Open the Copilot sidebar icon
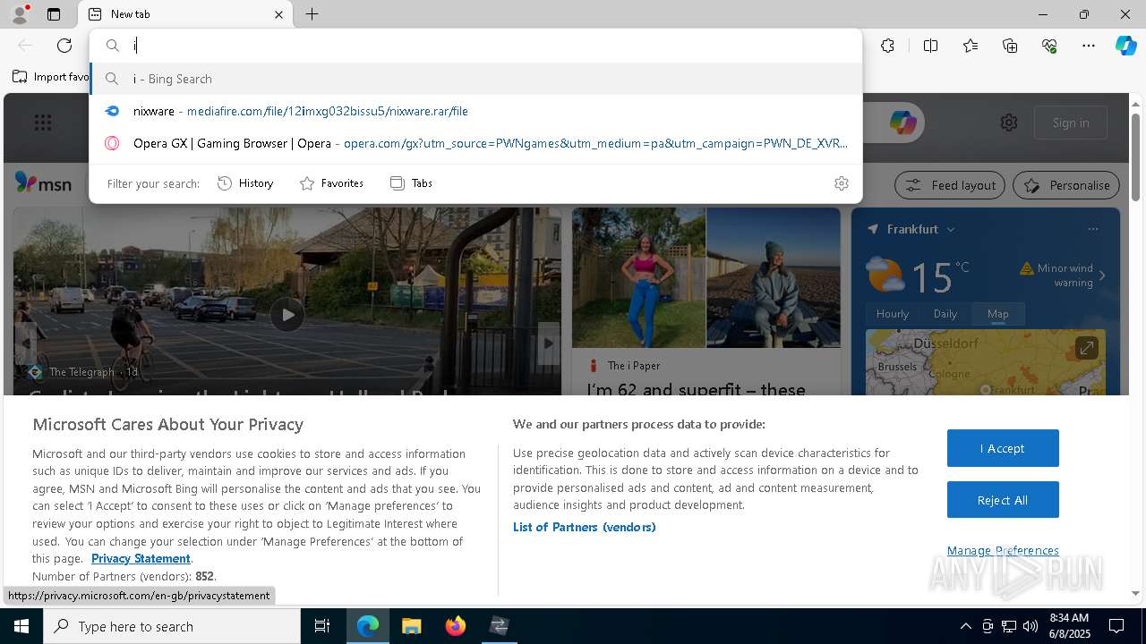This screenshot has width=1146, height=644. [1125, 46]
